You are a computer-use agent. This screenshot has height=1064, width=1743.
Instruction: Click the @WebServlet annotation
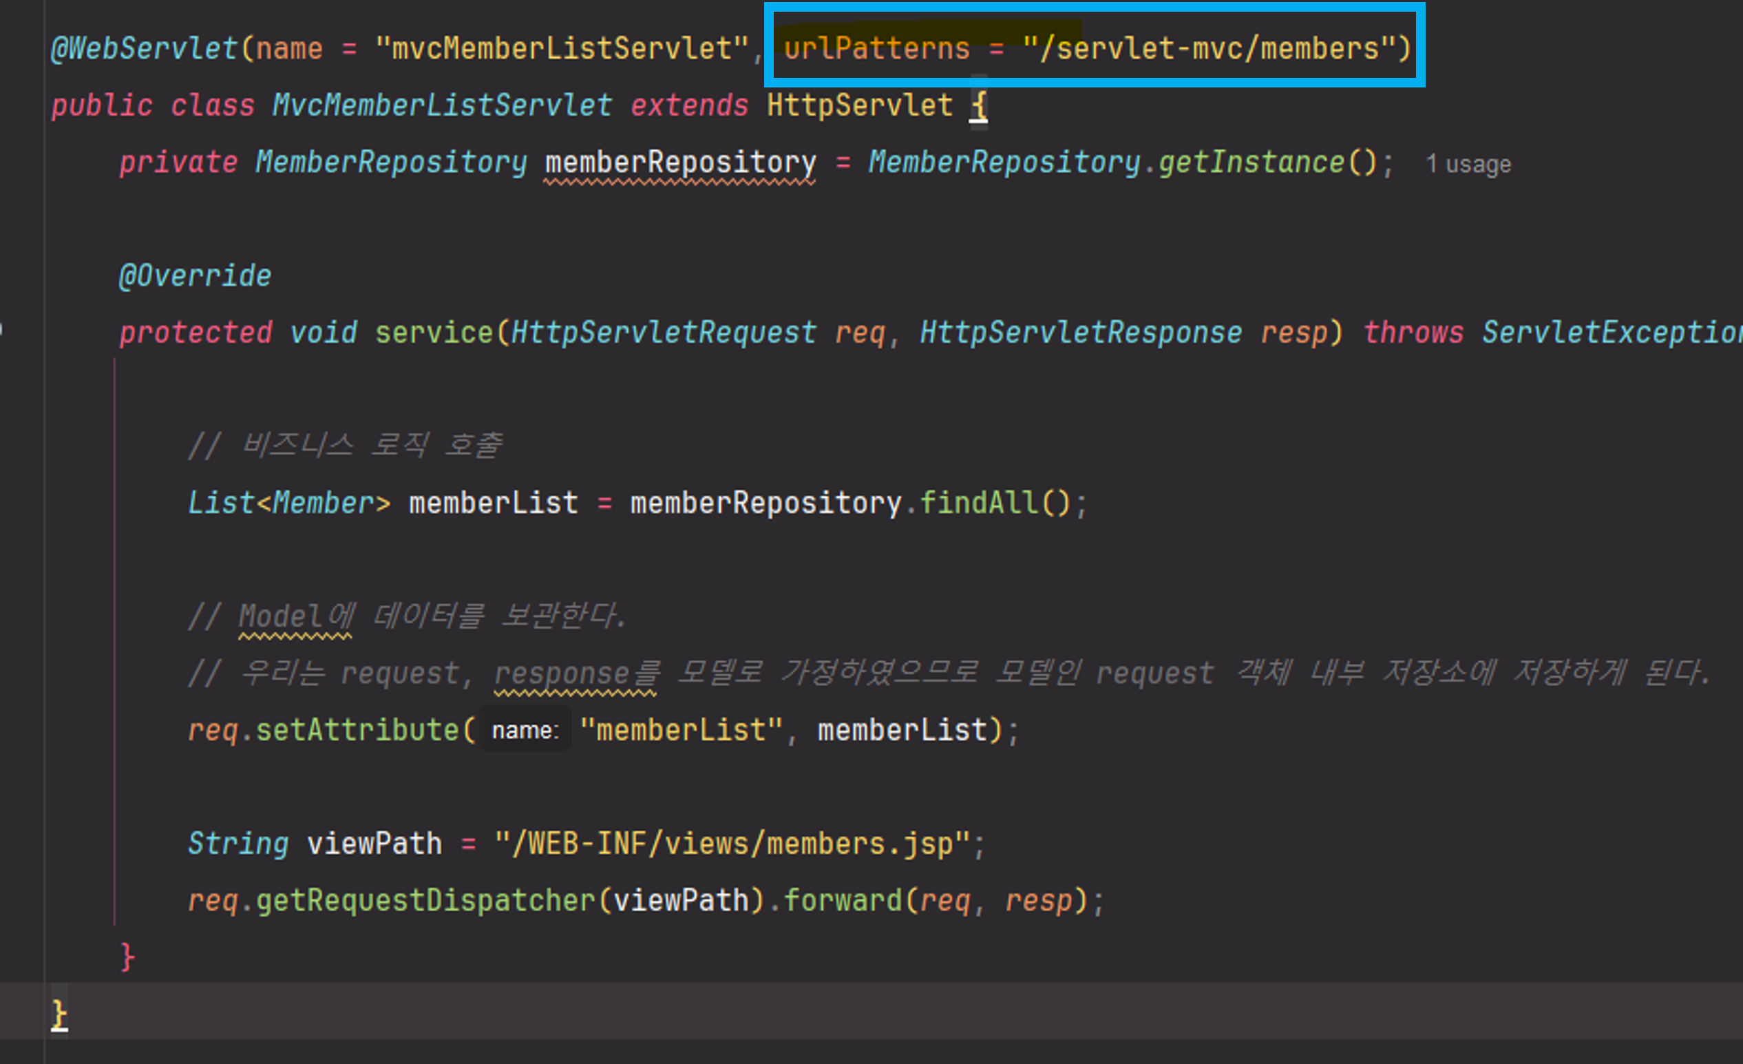[145, 49]
